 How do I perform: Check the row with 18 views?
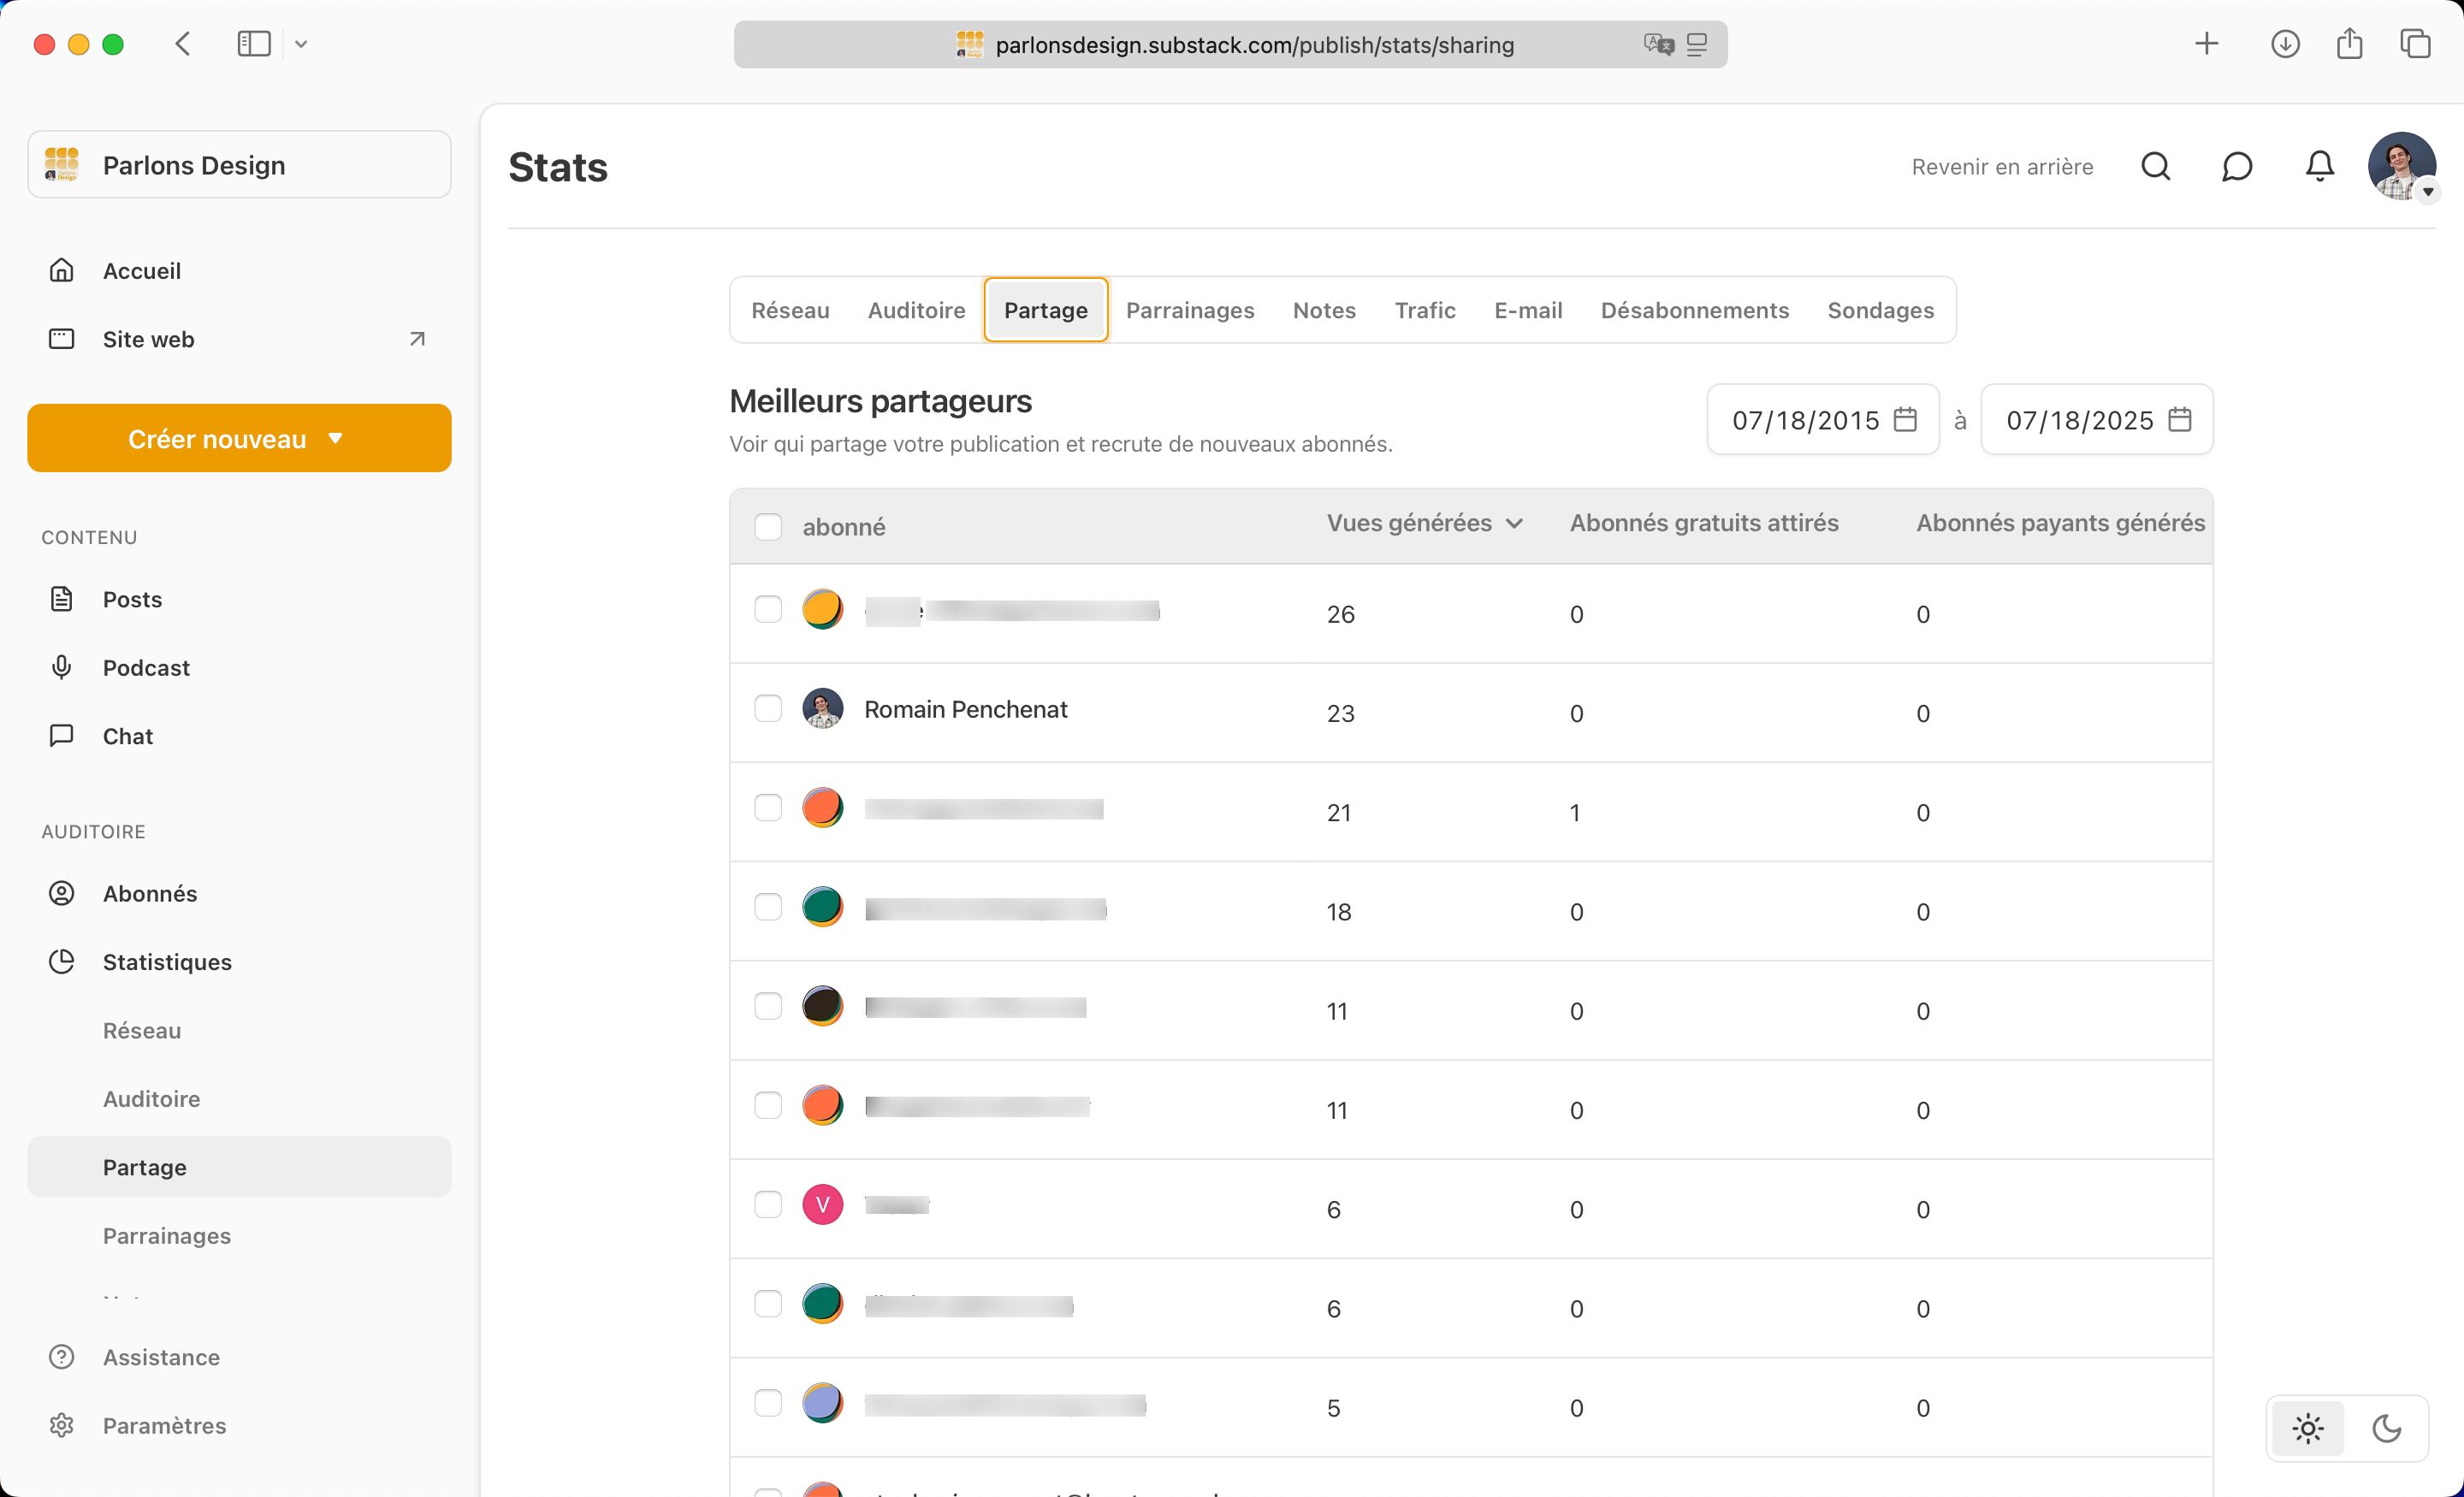(767, 906)
